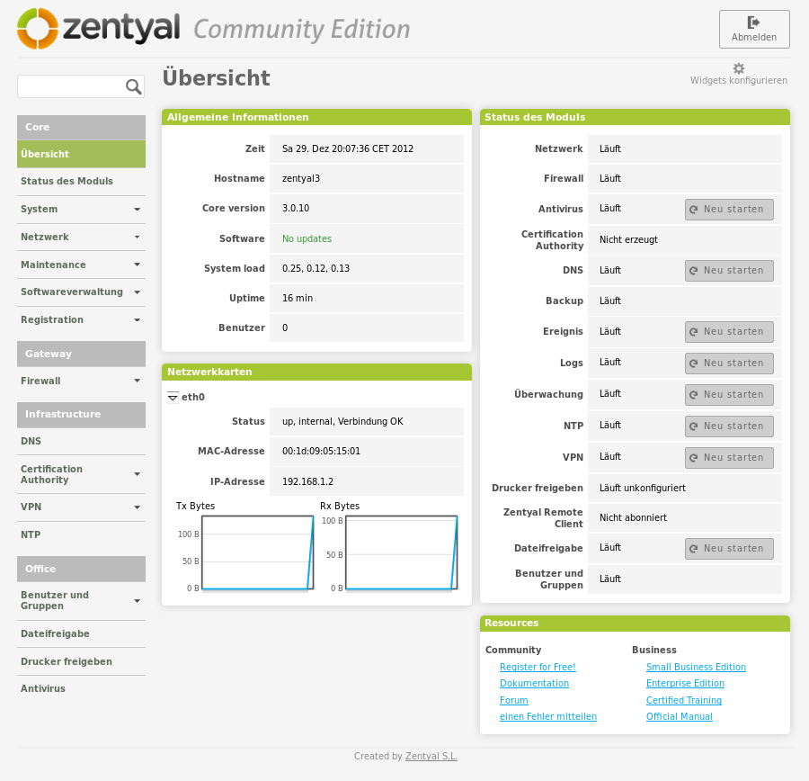Screen dimensions: 809x781
Task: Click the 'Läuft unkonfiguriert' printer status
Action: pos(643,488)
